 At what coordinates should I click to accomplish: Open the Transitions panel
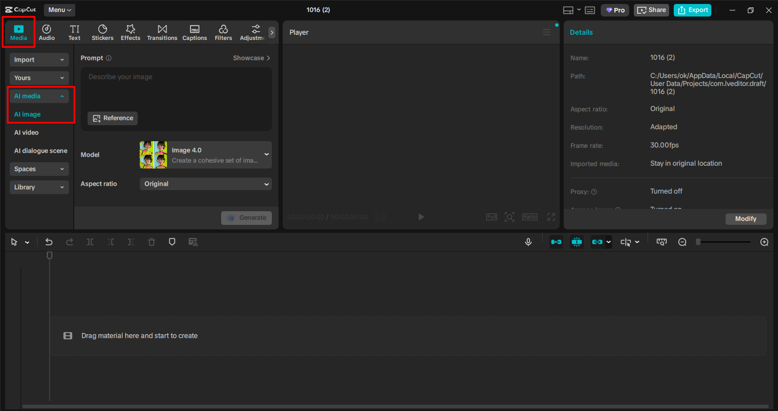point(162,32)
